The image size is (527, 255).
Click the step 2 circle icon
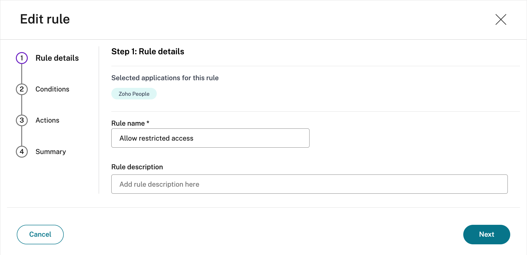(22, 89)
